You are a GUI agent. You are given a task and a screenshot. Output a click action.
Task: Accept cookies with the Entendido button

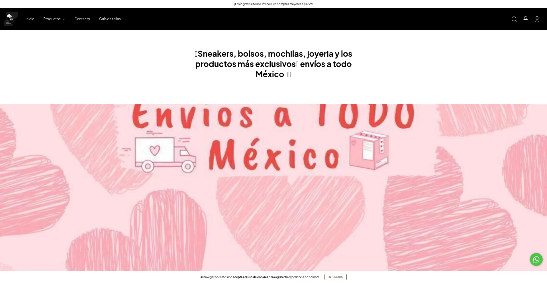click(335, 277)
